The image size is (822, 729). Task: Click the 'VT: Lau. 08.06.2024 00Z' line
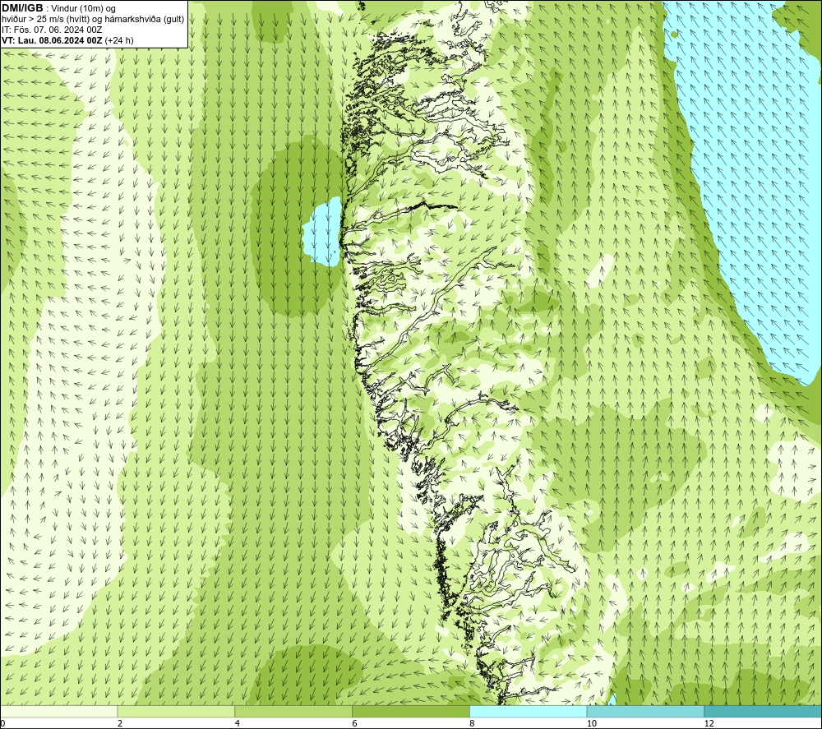(67, 40)
